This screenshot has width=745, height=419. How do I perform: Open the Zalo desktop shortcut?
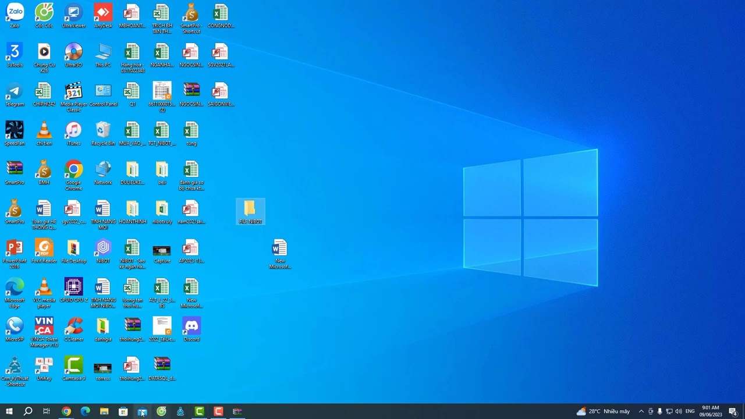pos(15,16)
